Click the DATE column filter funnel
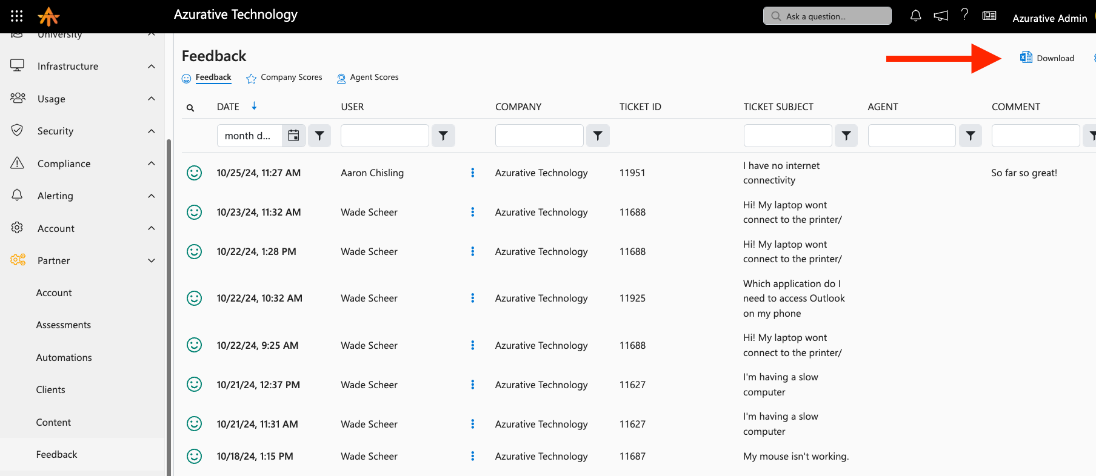The height and width of the screenshot is (476, 1096). [x=319, y=136]
